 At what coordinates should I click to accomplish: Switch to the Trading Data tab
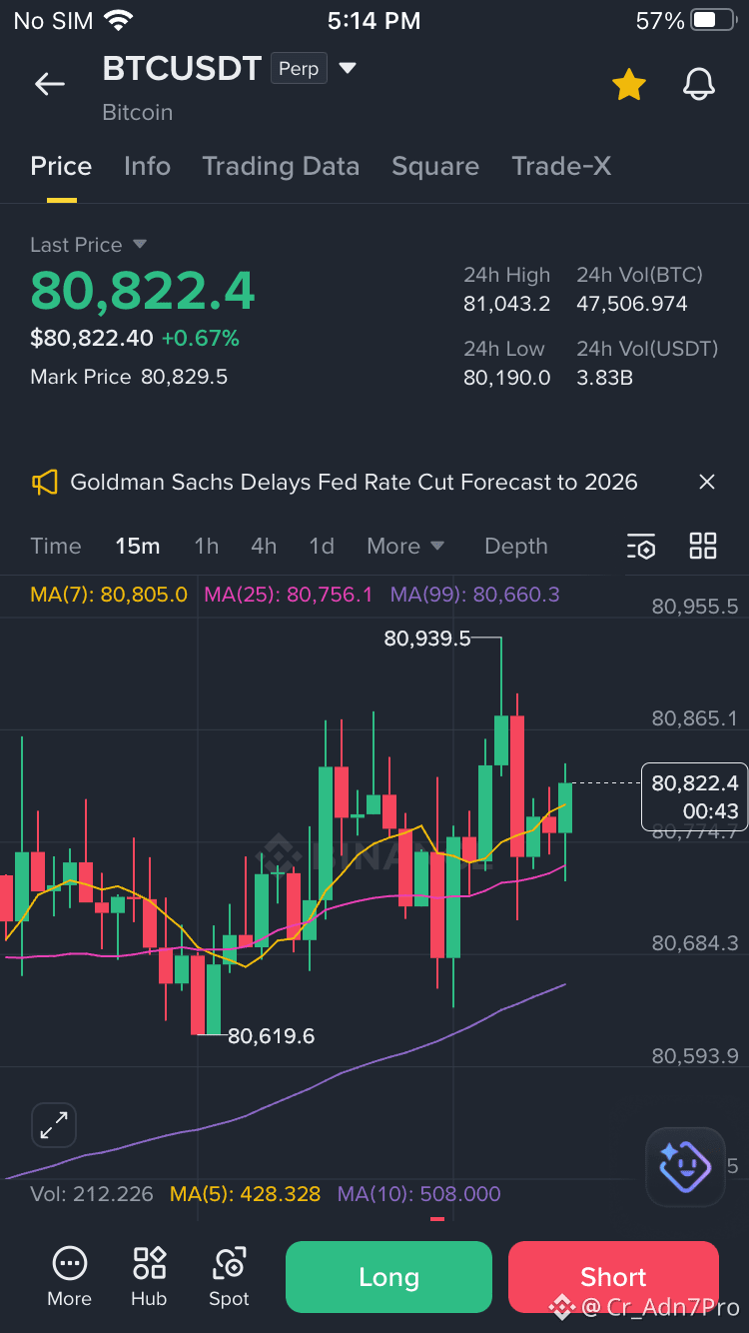281,166
